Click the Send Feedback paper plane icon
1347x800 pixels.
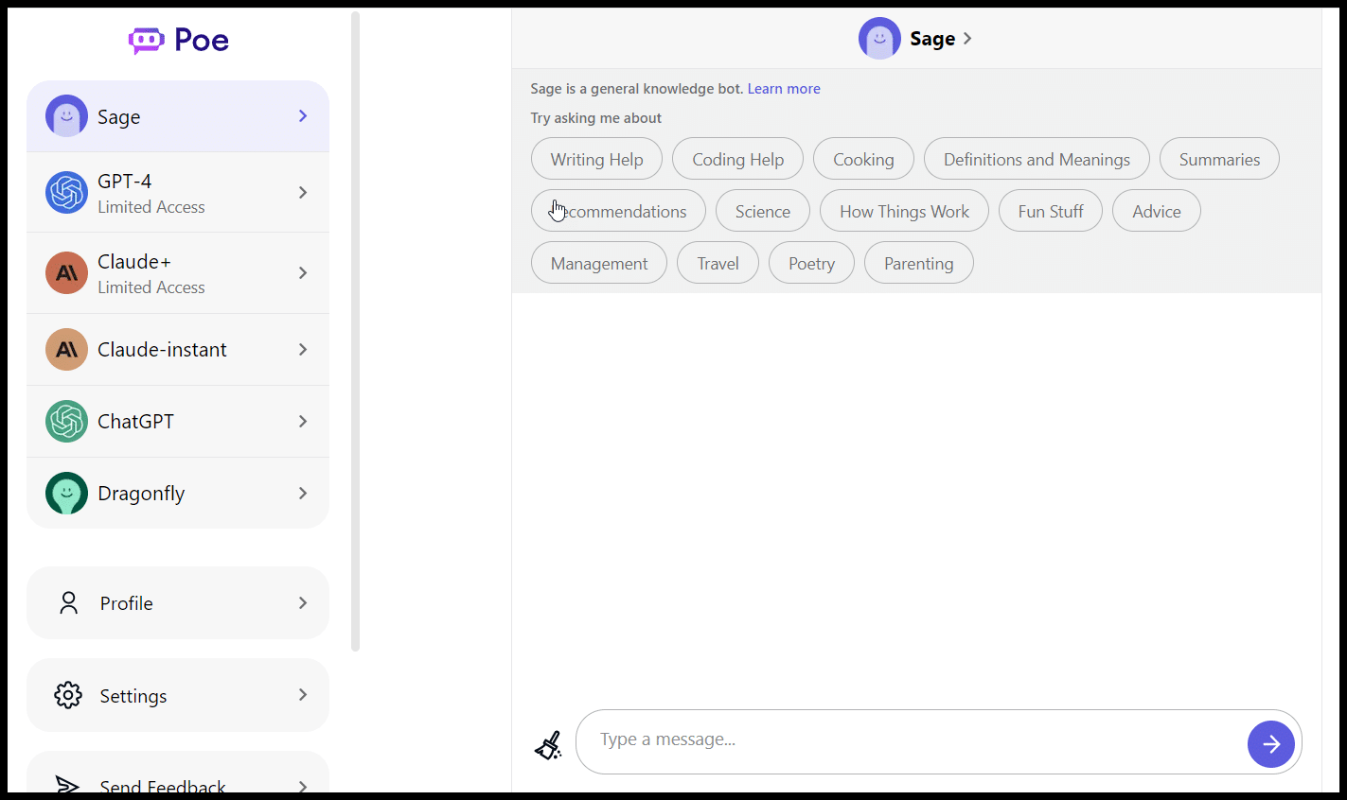pyautogui.click(x=66, y=784)
